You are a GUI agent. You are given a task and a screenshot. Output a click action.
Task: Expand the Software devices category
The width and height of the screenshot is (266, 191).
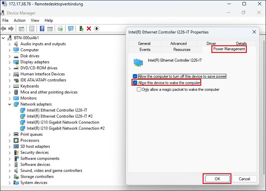click(x=10, y=165)
